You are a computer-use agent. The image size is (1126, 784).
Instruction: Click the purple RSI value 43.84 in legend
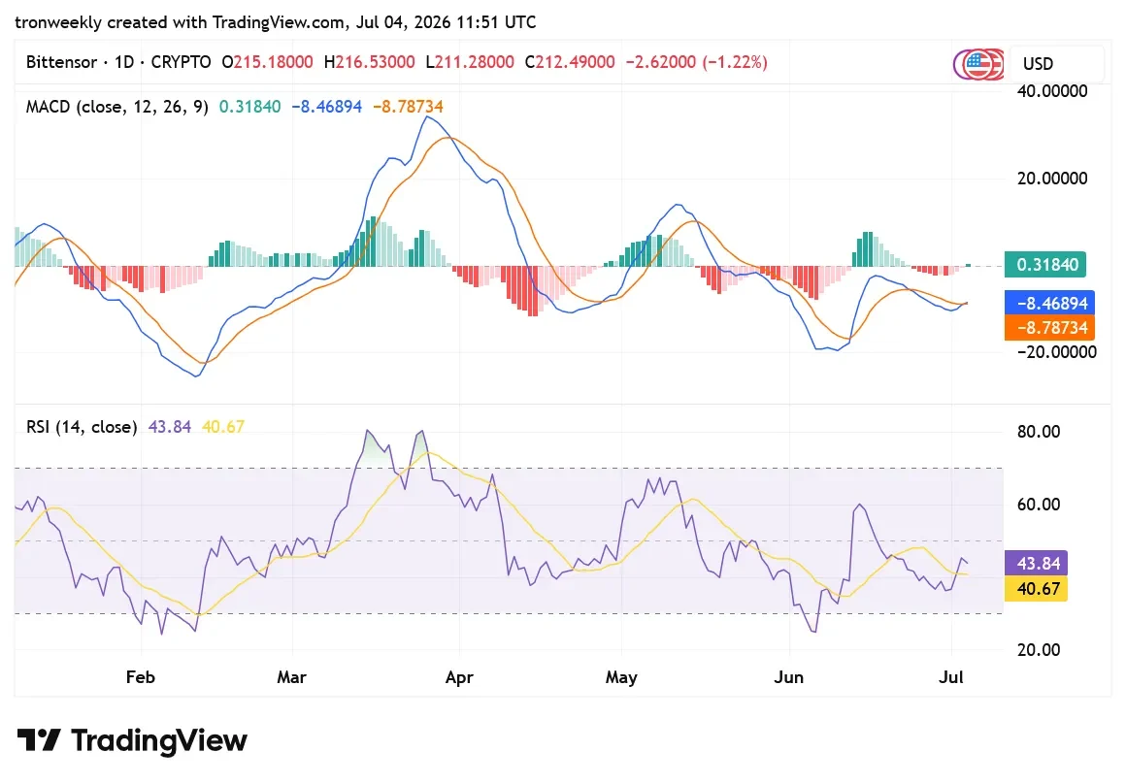coord(170,427)
